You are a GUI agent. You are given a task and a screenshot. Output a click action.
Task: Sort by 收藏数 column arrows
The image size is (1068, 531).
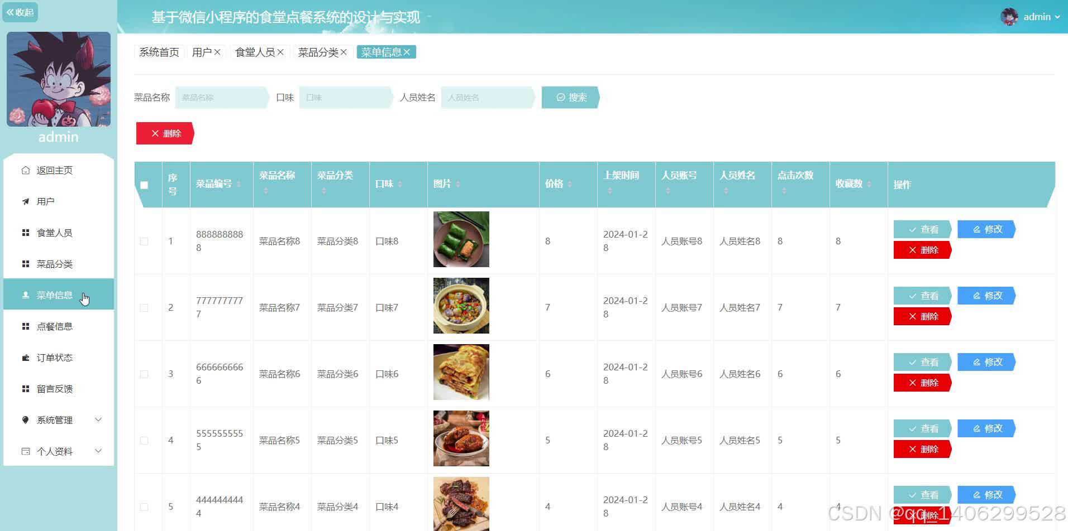click(x=869, y=184)
